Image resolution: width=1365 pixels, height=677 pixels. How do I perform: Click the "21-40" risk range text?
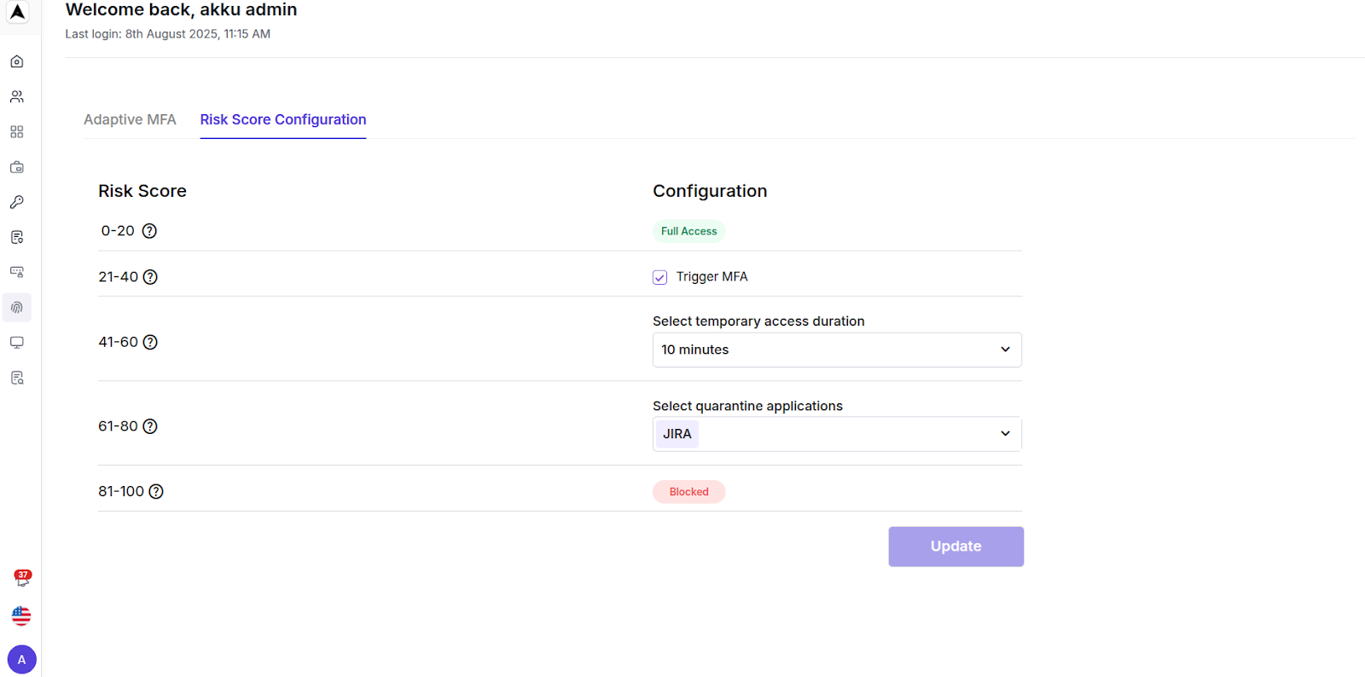tap(118, 277)
